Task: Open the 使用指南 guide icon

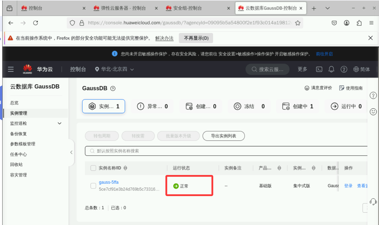Action: point(342,88)
